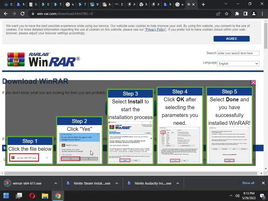Show hidden system tray icons
This screenshot has width=268, height=201.
pos(231,196)
